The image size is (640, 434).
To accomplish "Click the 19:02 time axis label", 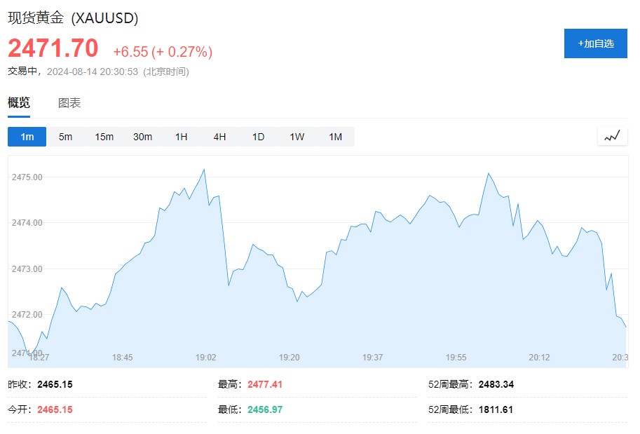I will (x=205, y=358).
